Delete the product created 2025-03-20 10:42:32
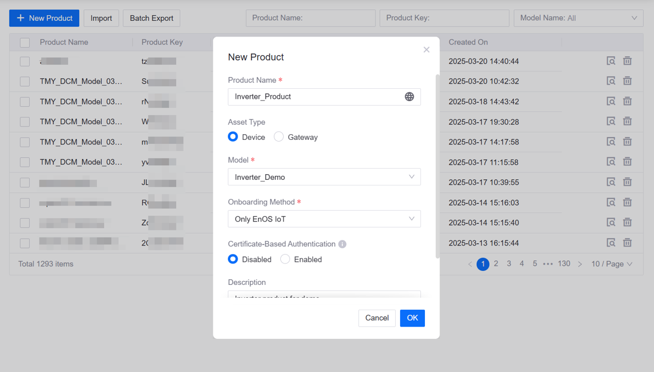 627,81
